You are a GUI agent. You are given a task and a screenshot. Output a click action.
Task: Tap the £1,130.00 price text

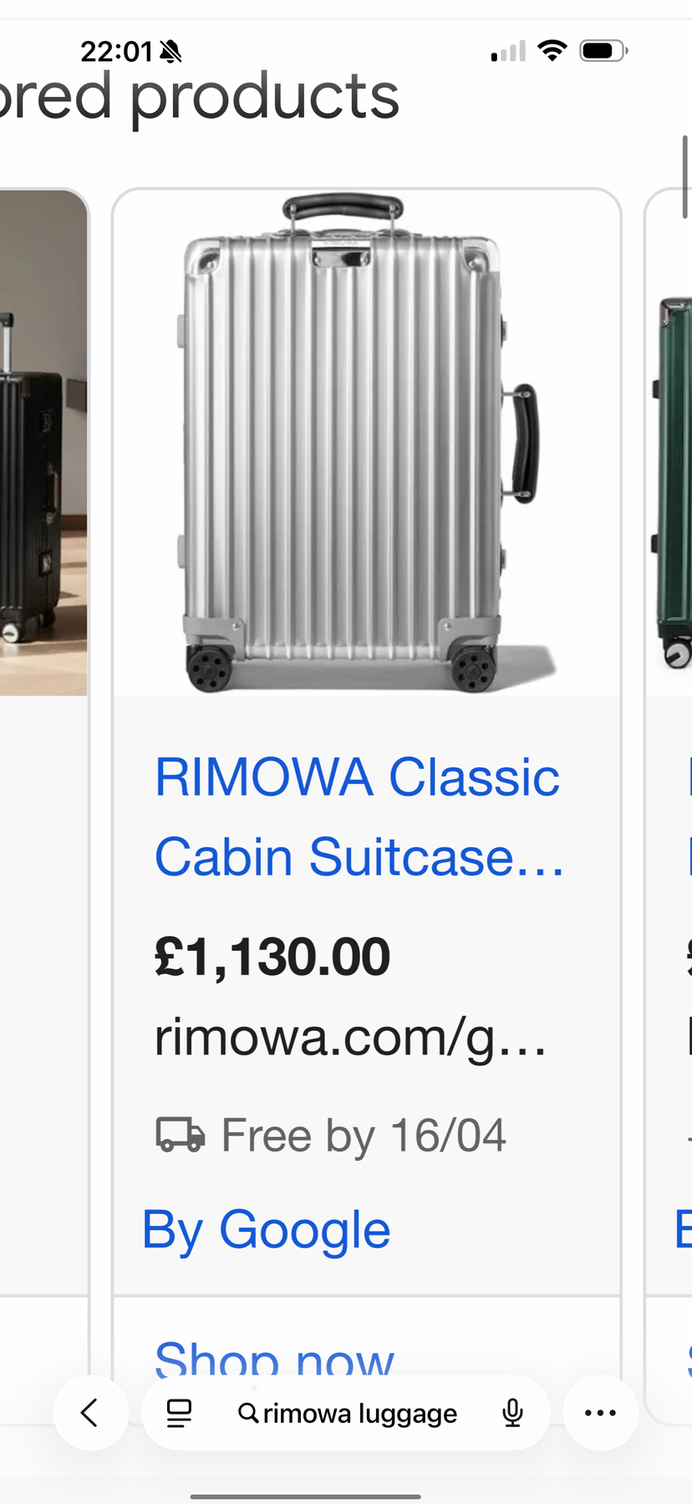(x=272, y=957)
